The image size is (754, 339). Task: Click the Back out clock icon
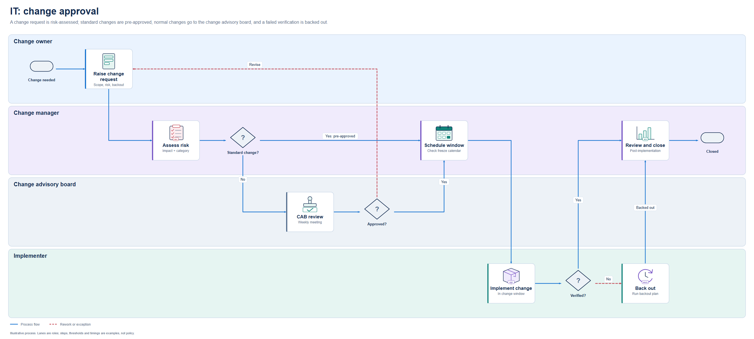pos(645,276)
